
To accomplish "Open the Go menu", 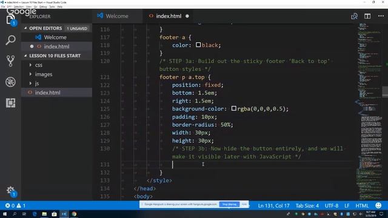I will pyautogui.click(x=35, y=7).
